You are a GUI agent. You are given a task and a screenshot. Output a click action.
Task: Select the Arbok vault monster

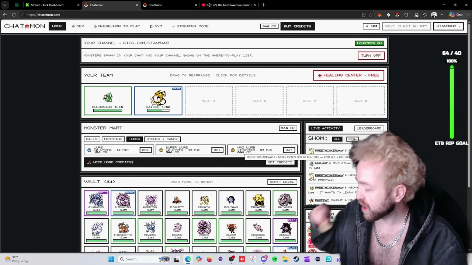click(x=204, y=231)
